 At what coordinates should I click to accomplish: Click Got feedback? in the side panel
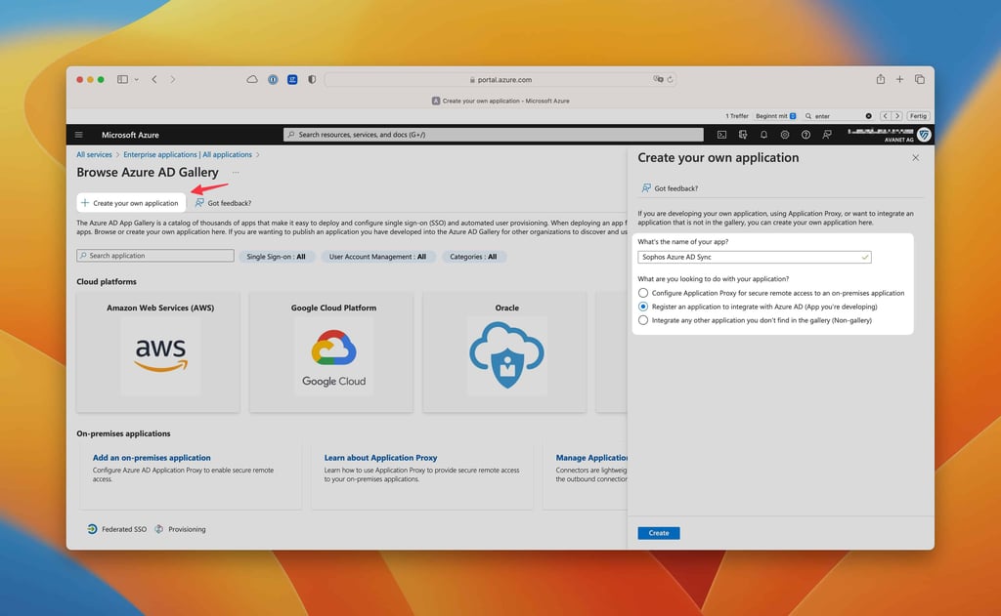coord(669,188)
